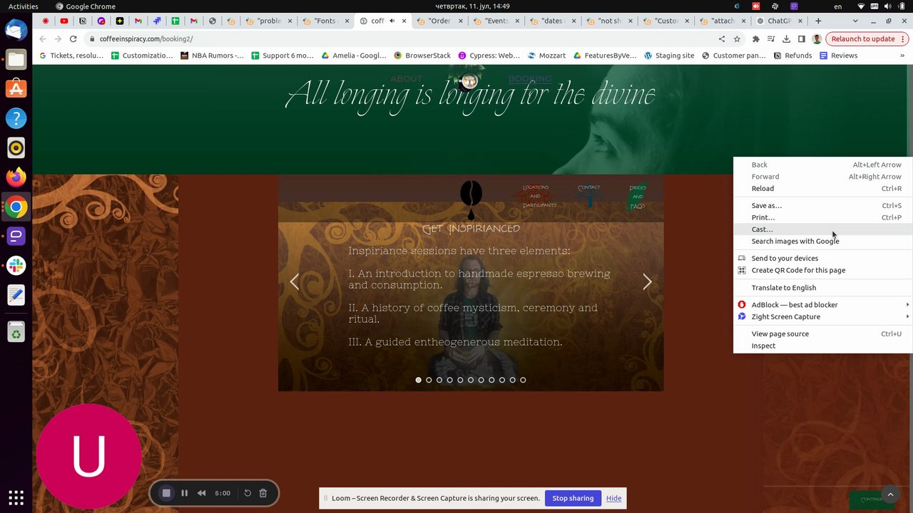The width and height of the screenshot is (913, 513).
Task: Click the Stop sharing button
Action: tap(573, 498)
